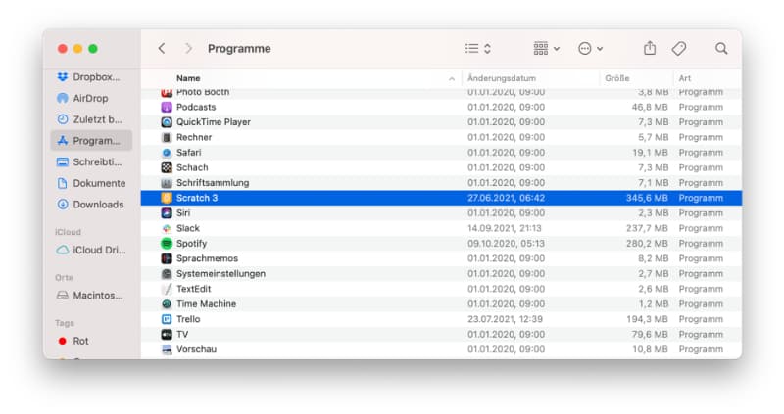Open the list view switcher

click(x=478, y=48)
